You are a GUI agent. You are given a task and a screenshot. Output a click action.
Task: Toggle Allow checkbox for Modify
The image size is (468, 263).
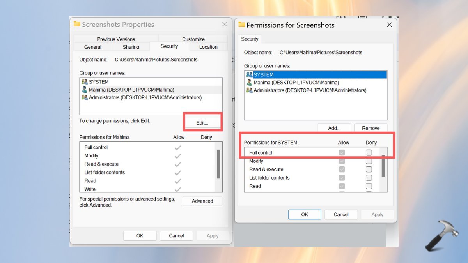coord(342,161)
